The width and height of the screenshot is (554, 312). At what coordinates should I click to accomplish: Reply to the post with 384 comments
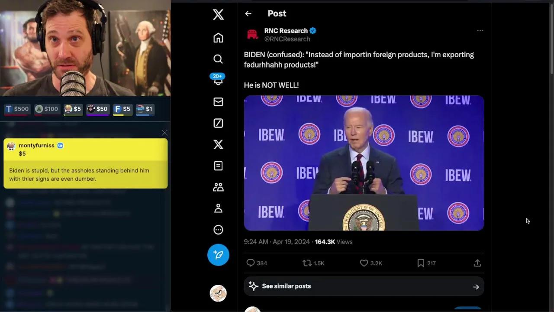[256, 263]
